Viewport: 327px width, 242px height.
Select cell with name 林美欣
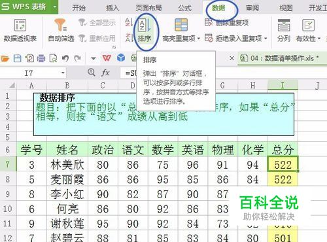(67, 164)
